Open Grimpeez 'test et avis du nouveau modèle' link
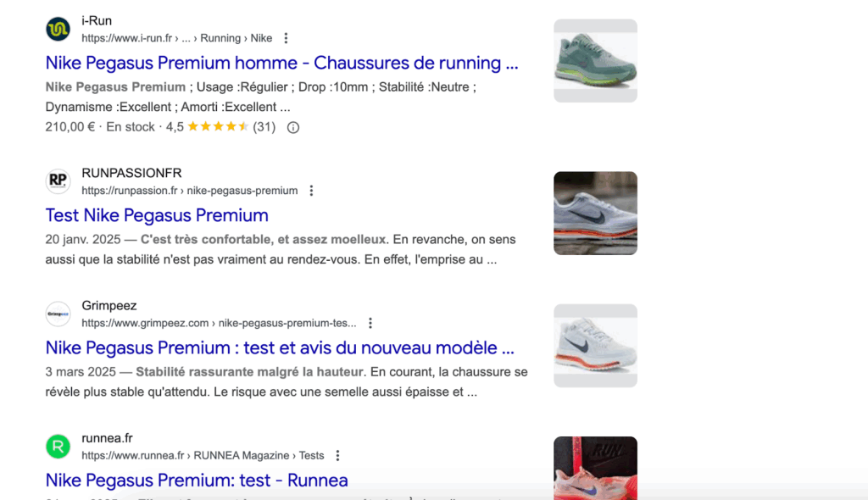The image size is (868, 500). click(x=280, y=347)
